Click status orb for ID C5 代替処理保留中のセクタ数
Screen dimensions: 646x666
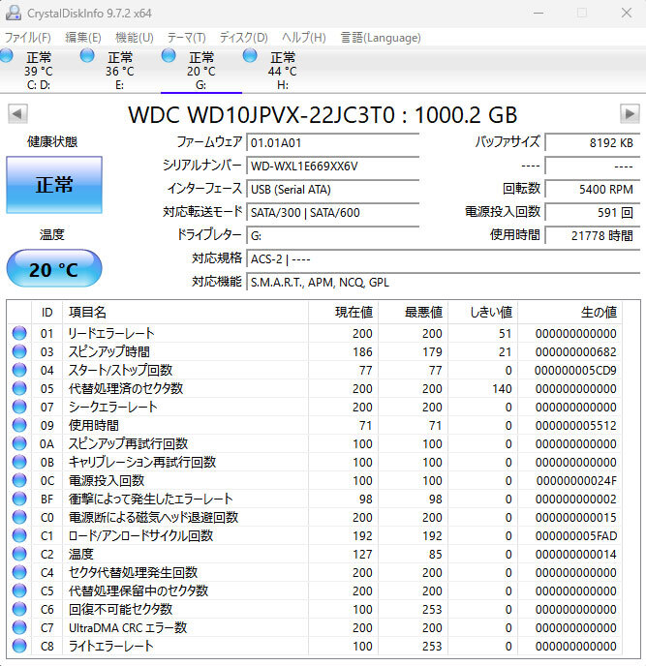19,590
